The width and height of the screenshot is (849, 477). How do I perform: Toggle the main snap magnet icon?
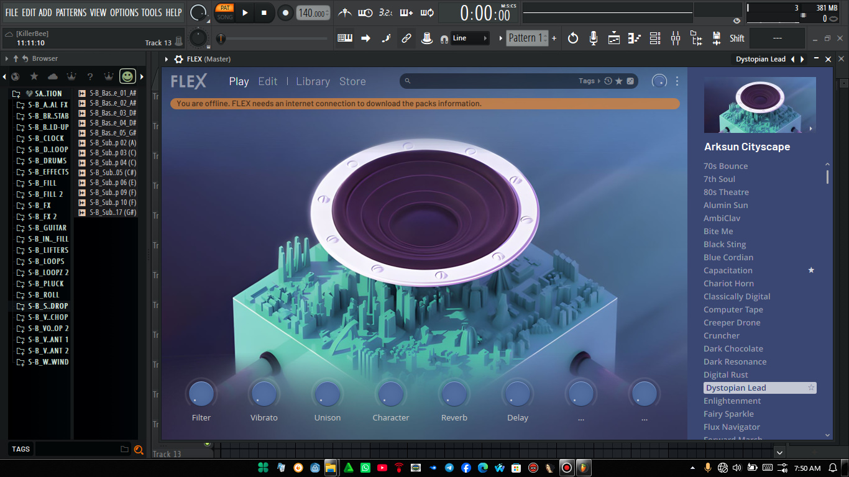pyautogui.click(x=444, y=39)
